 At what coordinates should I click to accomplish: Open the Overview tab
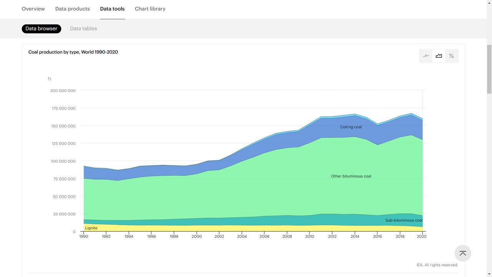pyautogui.click(x=33, y=9)
